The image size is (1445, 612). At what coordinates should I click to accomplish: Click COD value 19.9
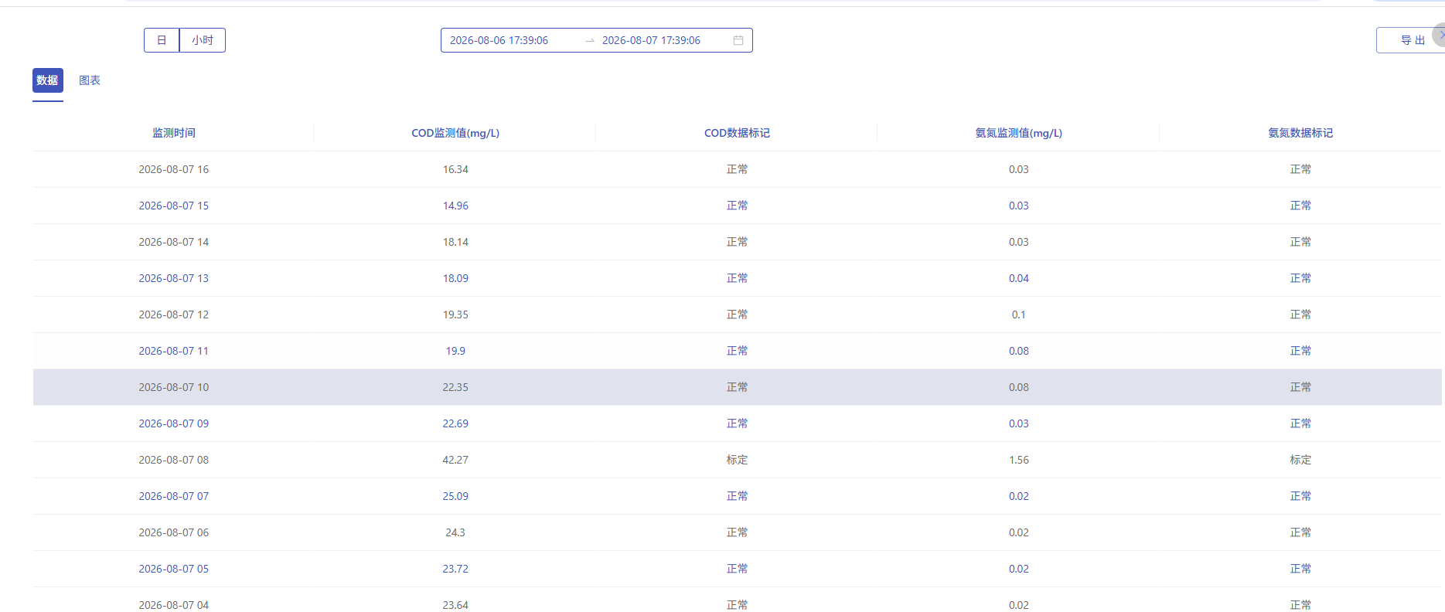(455, 351)
